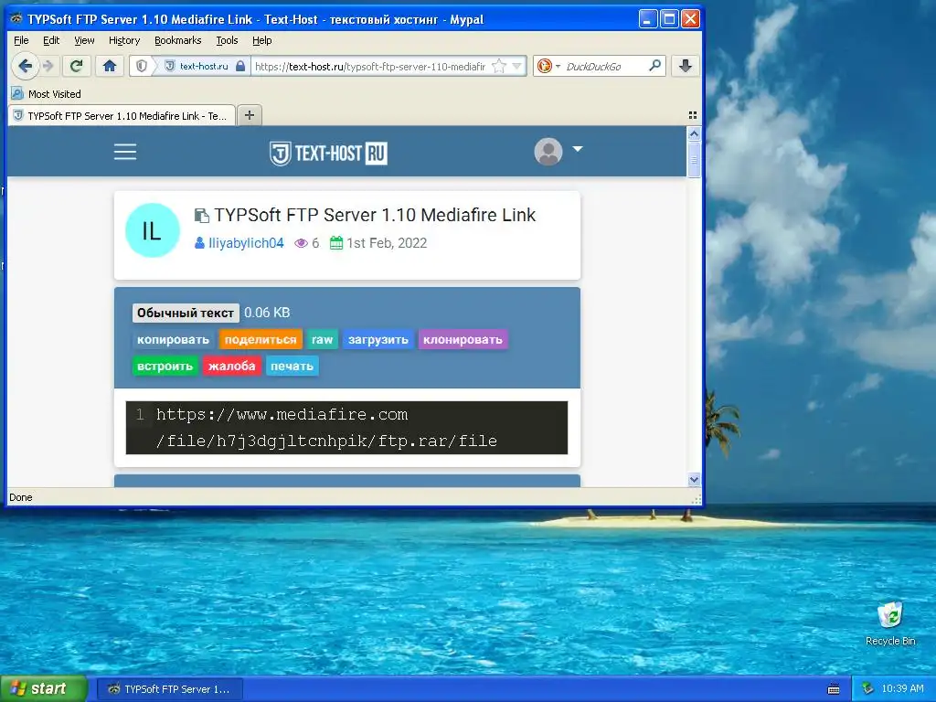Open the Edit menu
936x702 pixels.
coord(51,40)
